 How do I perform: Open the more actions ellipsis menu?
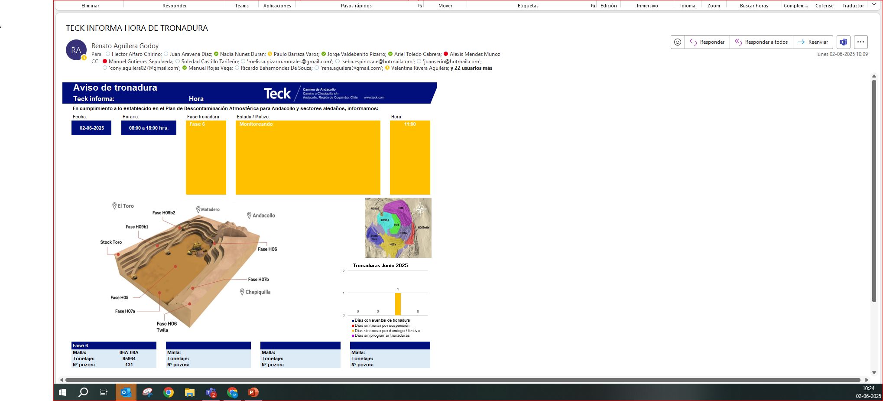pyautogui.click(x=860, y=42)
